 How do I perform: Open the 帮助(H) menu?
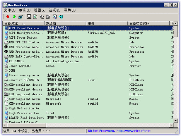(x=70, y=10)
